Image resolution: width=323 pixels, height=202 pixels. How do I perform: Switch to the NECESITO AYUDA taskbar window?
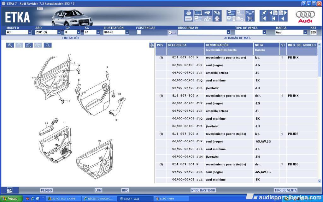pyautogui.click(x=100, y=199)
